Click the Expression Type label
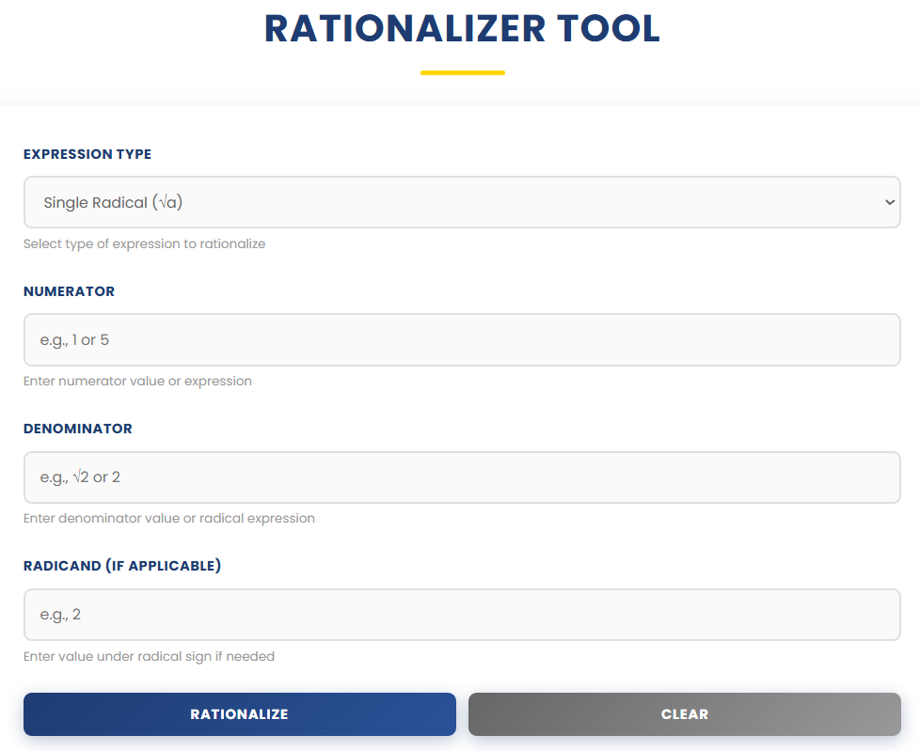Image resolution: width=920 pixels, height=751 pixels. pos(87,154)
